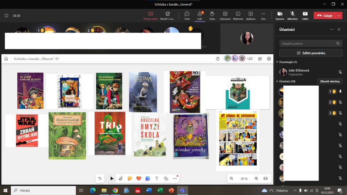Unmute with the Mikrofon button
This screenshot has height=195, width=347.
[292, 16]
